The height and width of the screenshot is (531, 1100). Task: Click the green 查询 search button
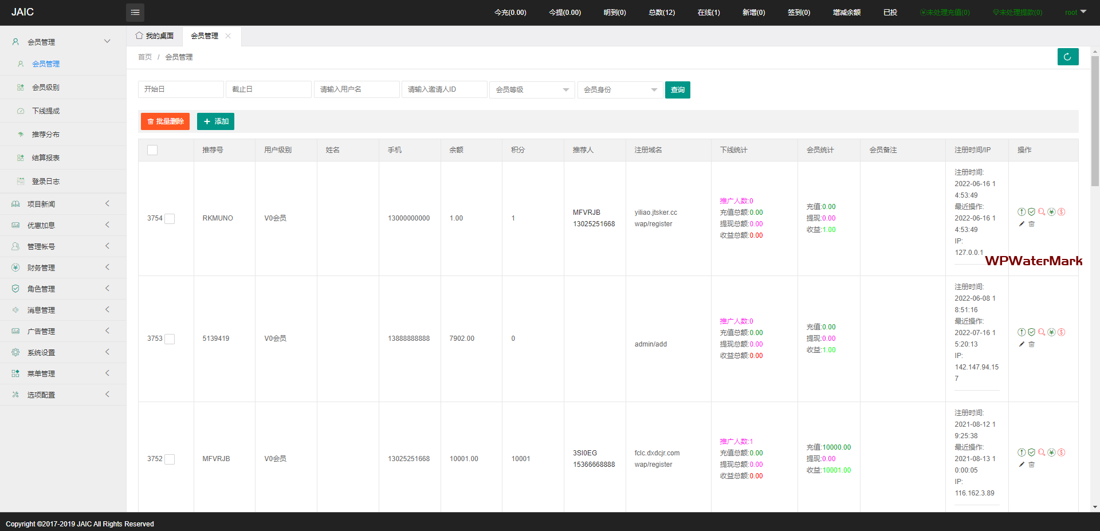677,90
